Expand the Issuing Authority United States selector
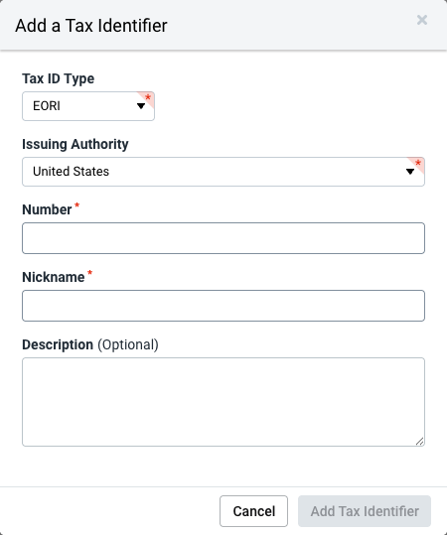The image size is (447, 535). pyautogui.click(x=223, y=172)
